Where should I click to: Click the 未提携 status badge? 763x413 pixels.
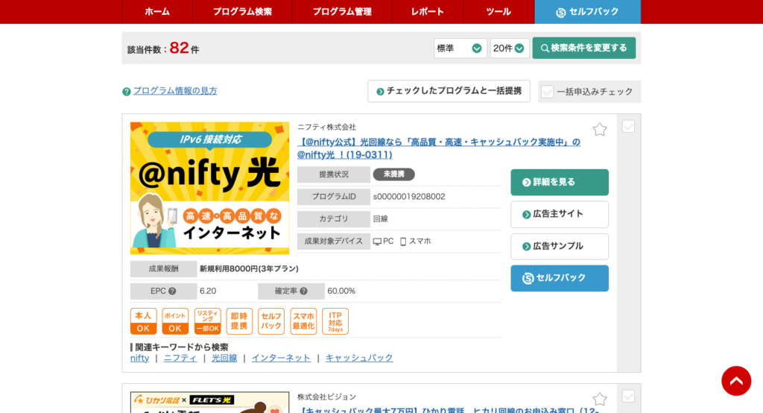point(393,174)
